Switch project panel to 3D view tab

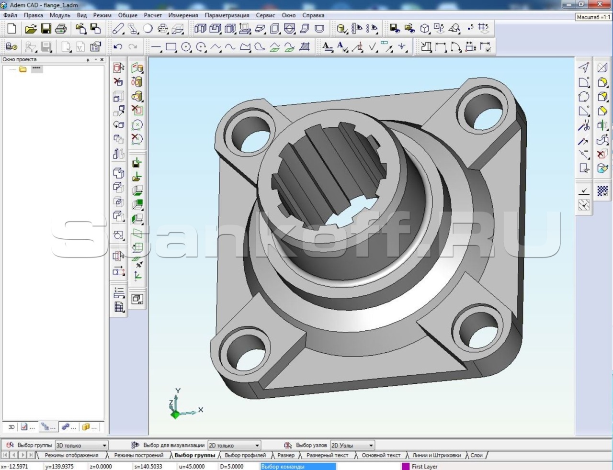click(11, 427)
